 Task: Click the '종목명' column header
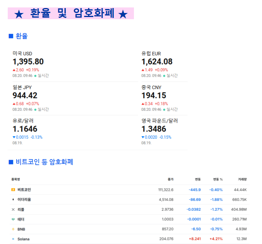coord(16,179)
